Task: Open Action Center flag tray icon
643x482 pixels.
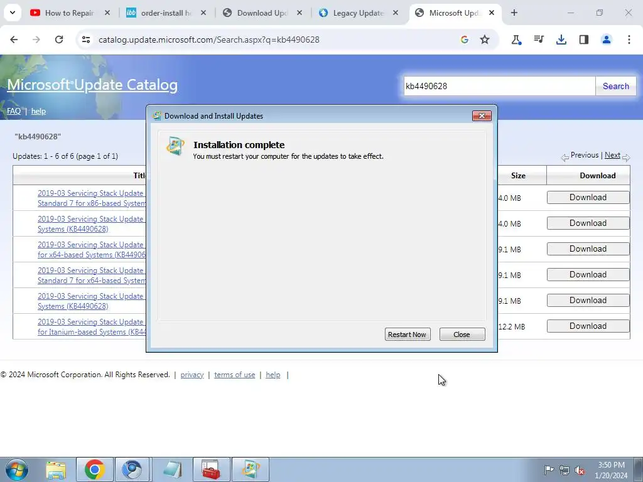Action: pyautogui.click(x=548, y=469)
